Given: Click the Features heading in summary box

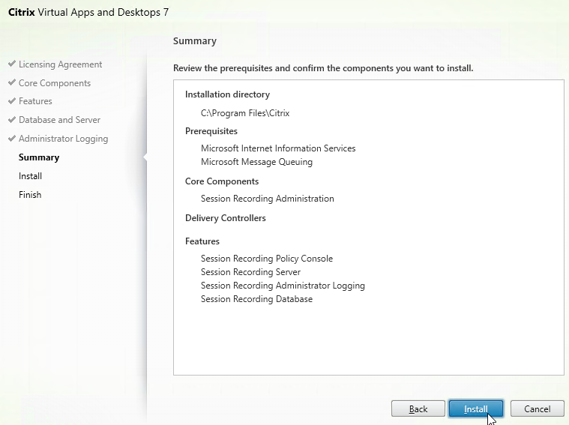Looking at the screenshot, I should tap(202, 241).
